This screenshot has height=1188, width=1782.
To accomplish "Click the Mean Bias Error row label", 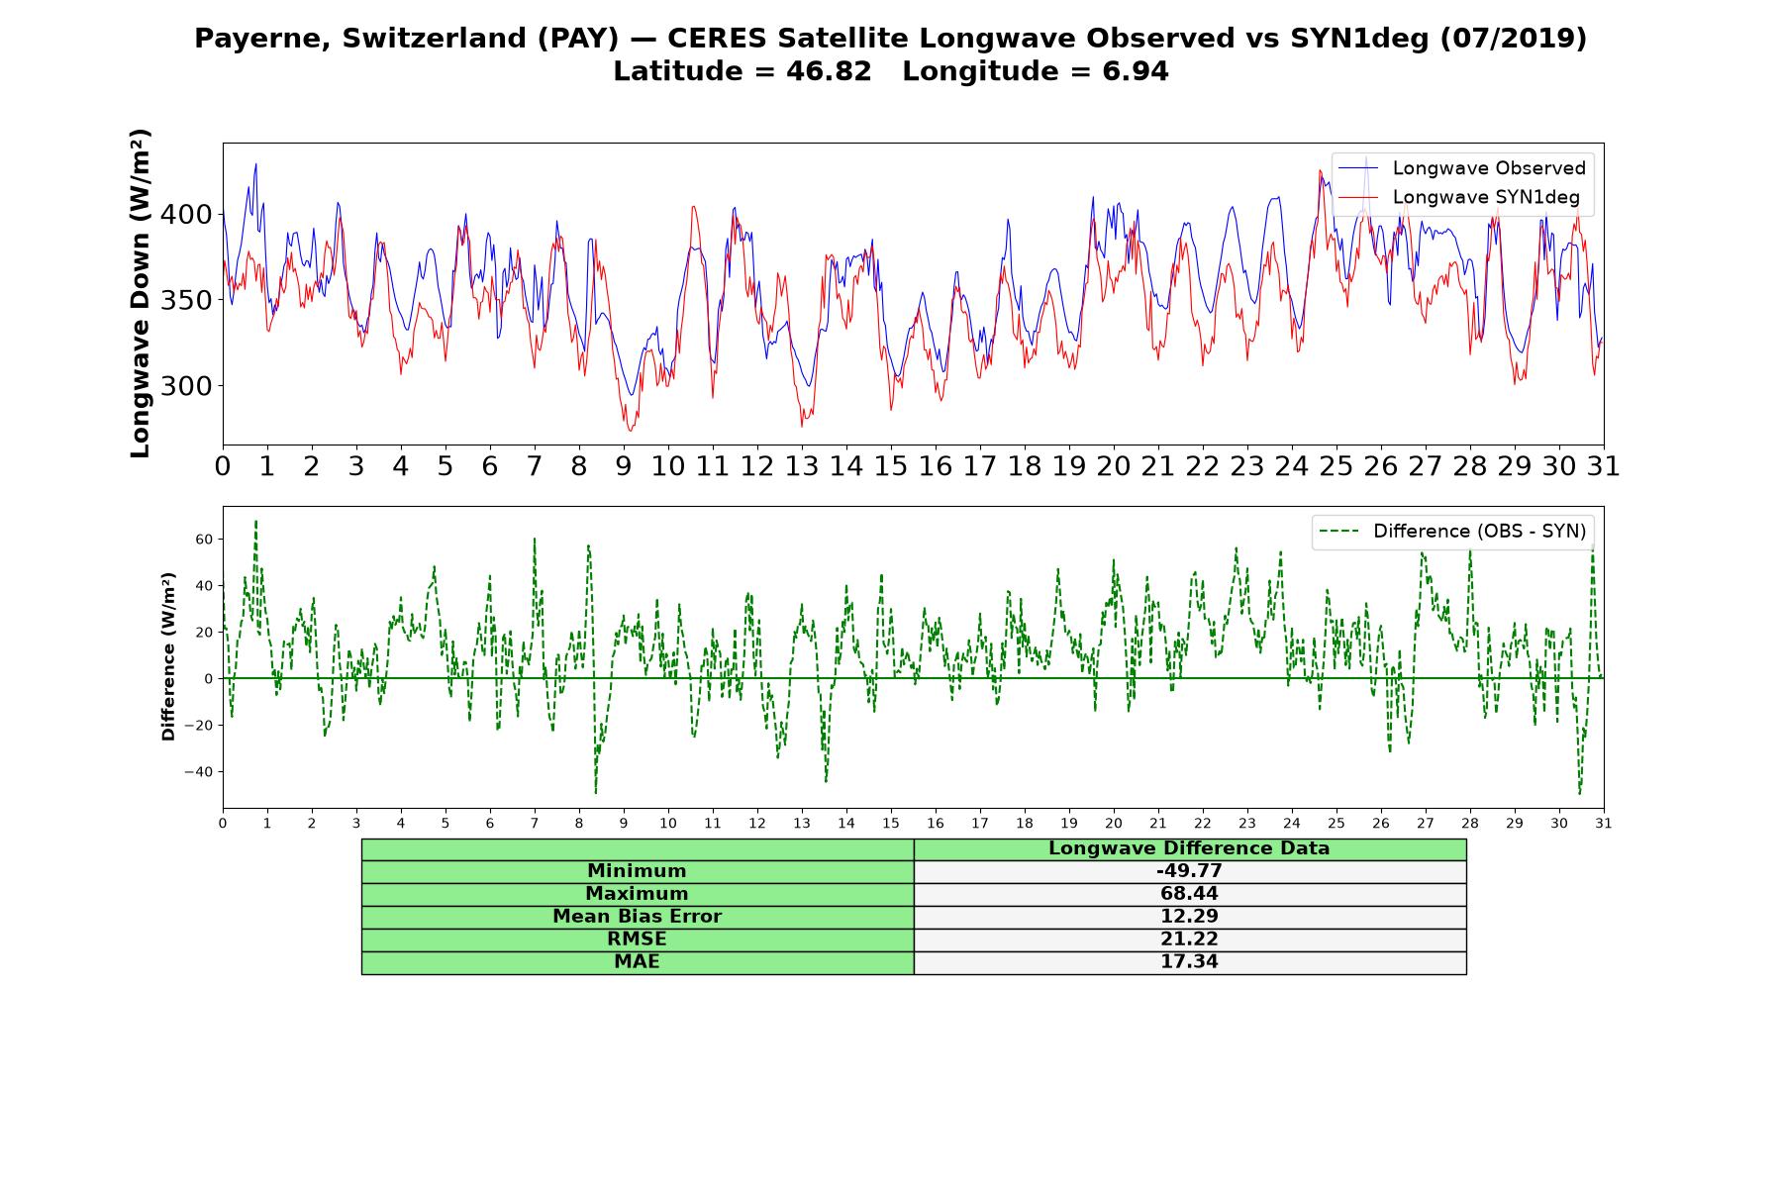I will pyautogui.click(x=638, y=917).
